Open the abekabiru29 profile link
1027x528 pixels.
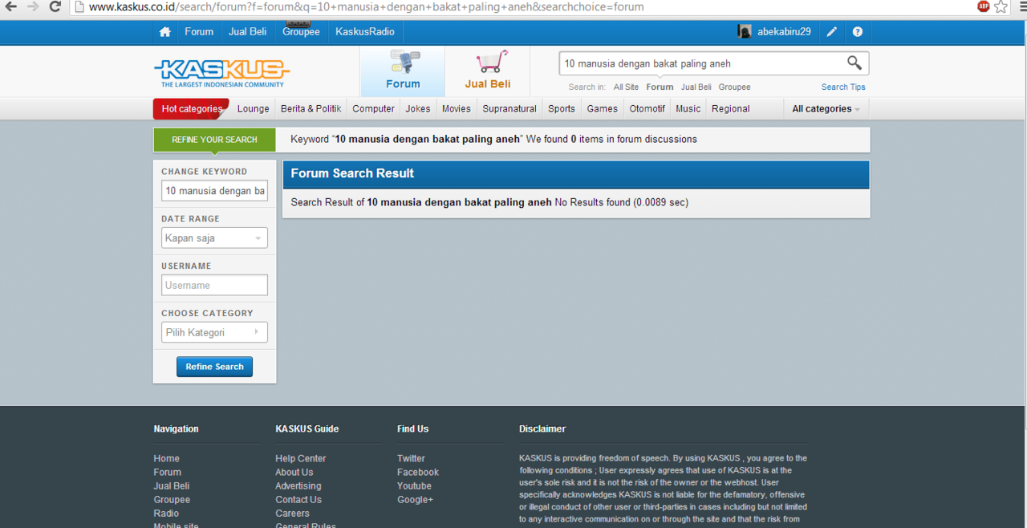(x=784, y=32)
